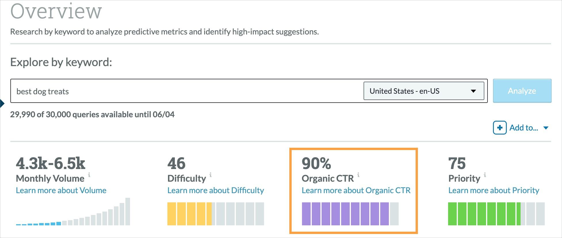Follow the Learn more about Organic CTR link
Screen dimensions: 562x238
tap(356, 190)
